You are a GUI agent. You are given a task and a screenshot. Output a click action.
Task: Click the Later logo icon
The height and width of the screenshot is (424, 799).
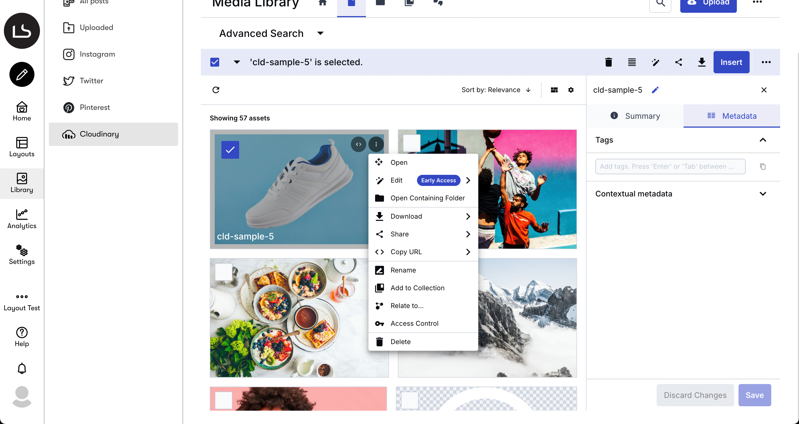(22, 31)
